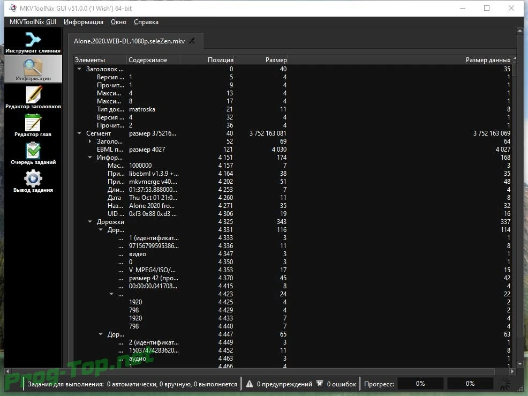Select the '798' row at position 4 440
528x396 pixels.
click(x=292, y=326)
